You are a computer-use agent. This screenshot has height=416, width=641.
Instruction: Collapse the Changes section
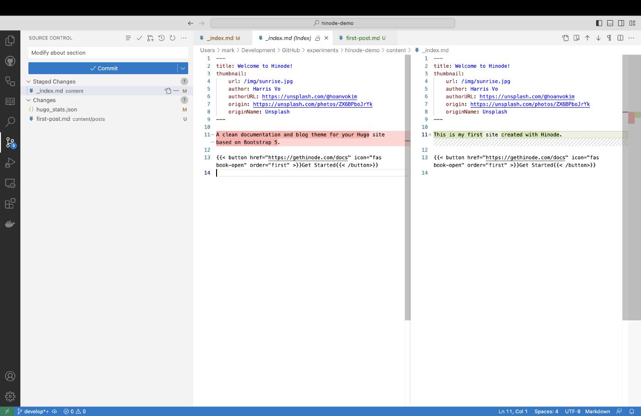tap(28, 100)
